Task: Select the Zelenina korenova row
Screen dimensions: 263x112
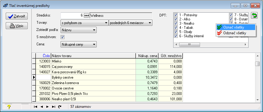Action: click(x=107, y=83)
